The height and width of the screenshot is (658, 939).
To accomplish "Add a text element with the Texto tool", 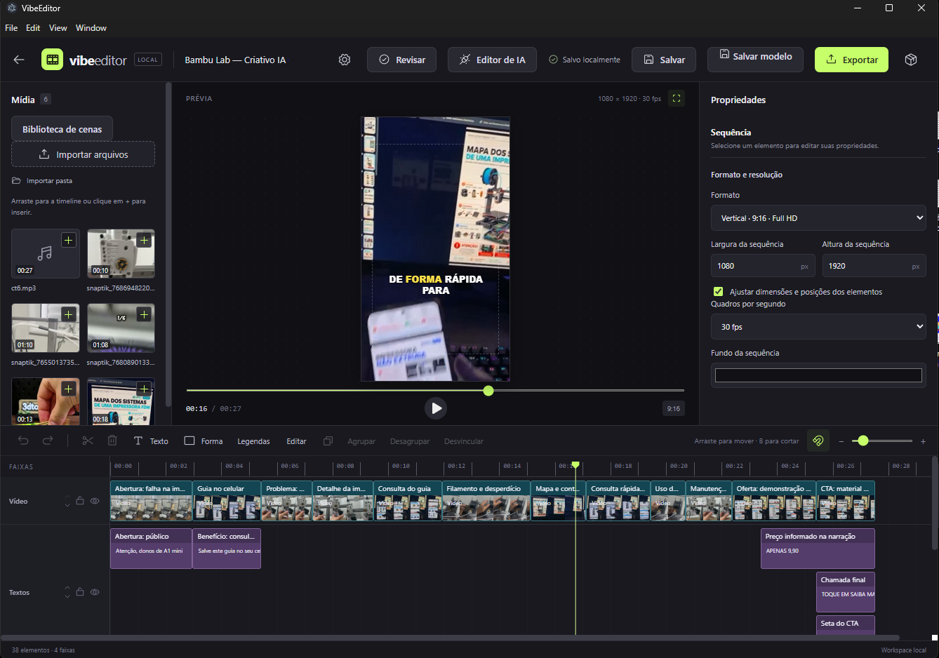I will click(x=151, y=441).
